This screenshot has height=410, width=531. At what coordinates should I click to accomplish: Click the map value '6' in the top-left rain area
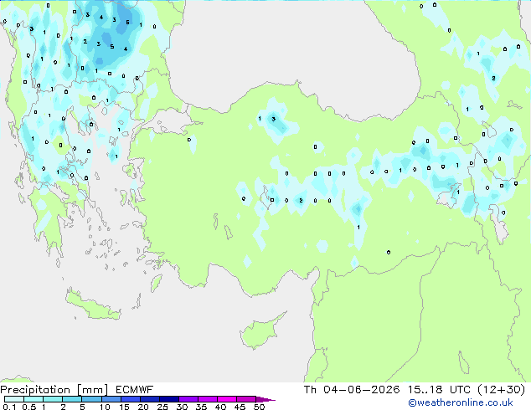pyautogui.click(x=127, y=23)
